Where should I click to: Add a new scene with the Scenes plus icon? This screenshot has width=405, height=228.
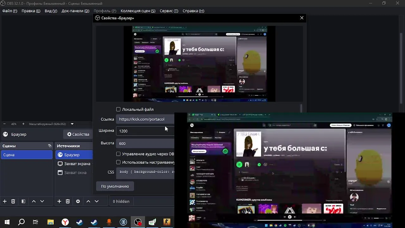pos(5,201)
